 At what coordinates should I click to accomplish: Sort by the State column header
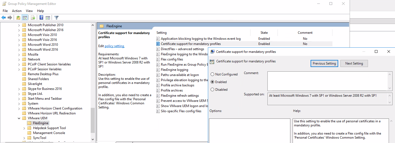264,33
